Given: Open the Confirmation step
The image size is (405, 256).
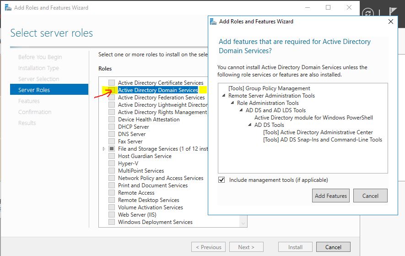Looking at the screenshot, I should (x=35, y=112).
